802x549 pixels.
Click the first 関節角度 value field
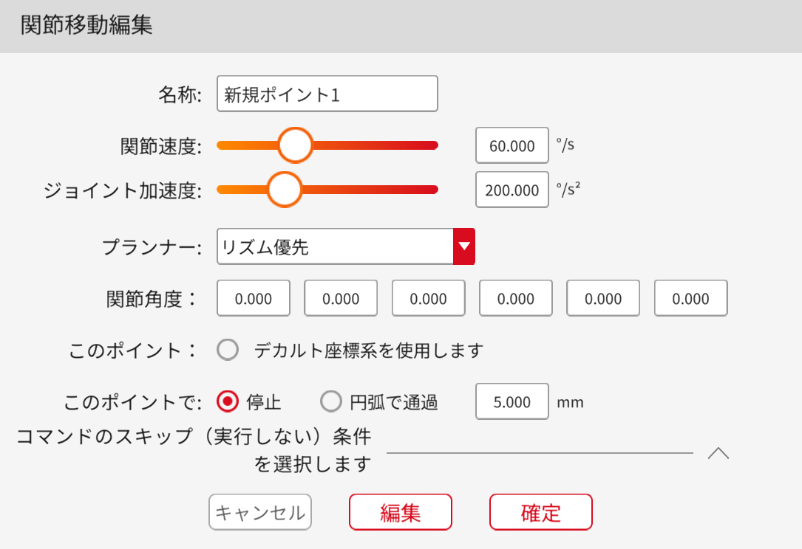pyautogui.click(x=254, y=299)
